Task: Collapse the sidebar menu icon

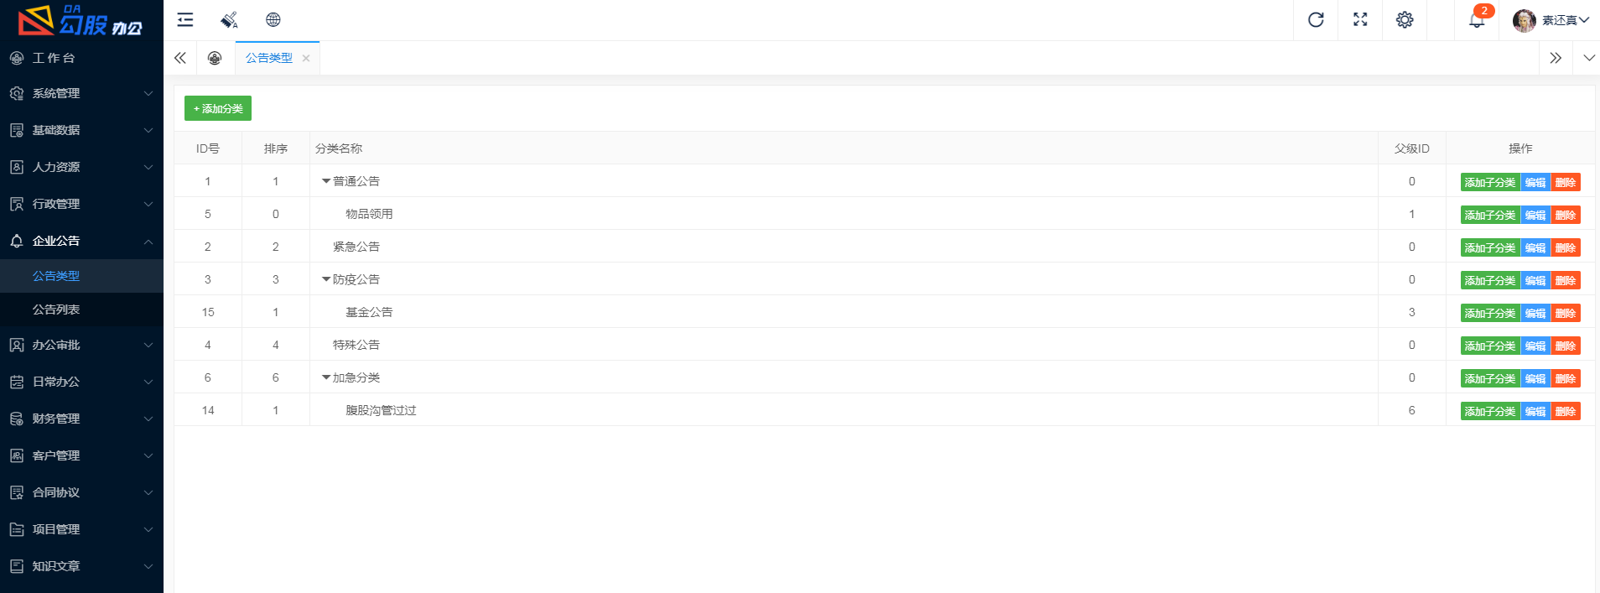Action: pyautogui.click(x=185, y=20)
